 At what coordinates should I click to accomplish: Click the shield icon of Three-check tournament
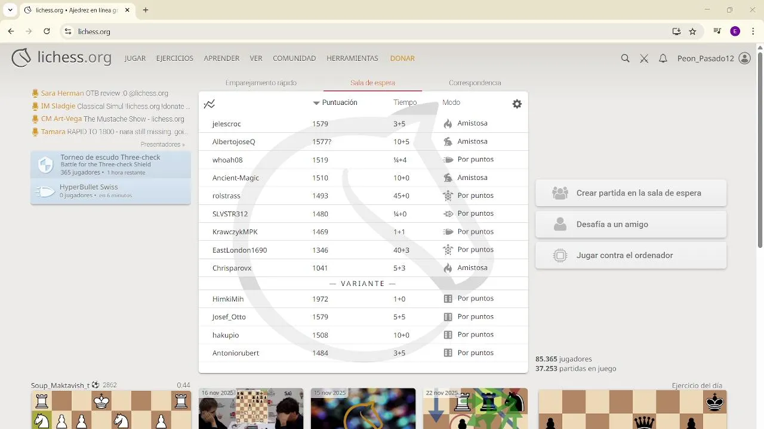[x=45, y=165]
